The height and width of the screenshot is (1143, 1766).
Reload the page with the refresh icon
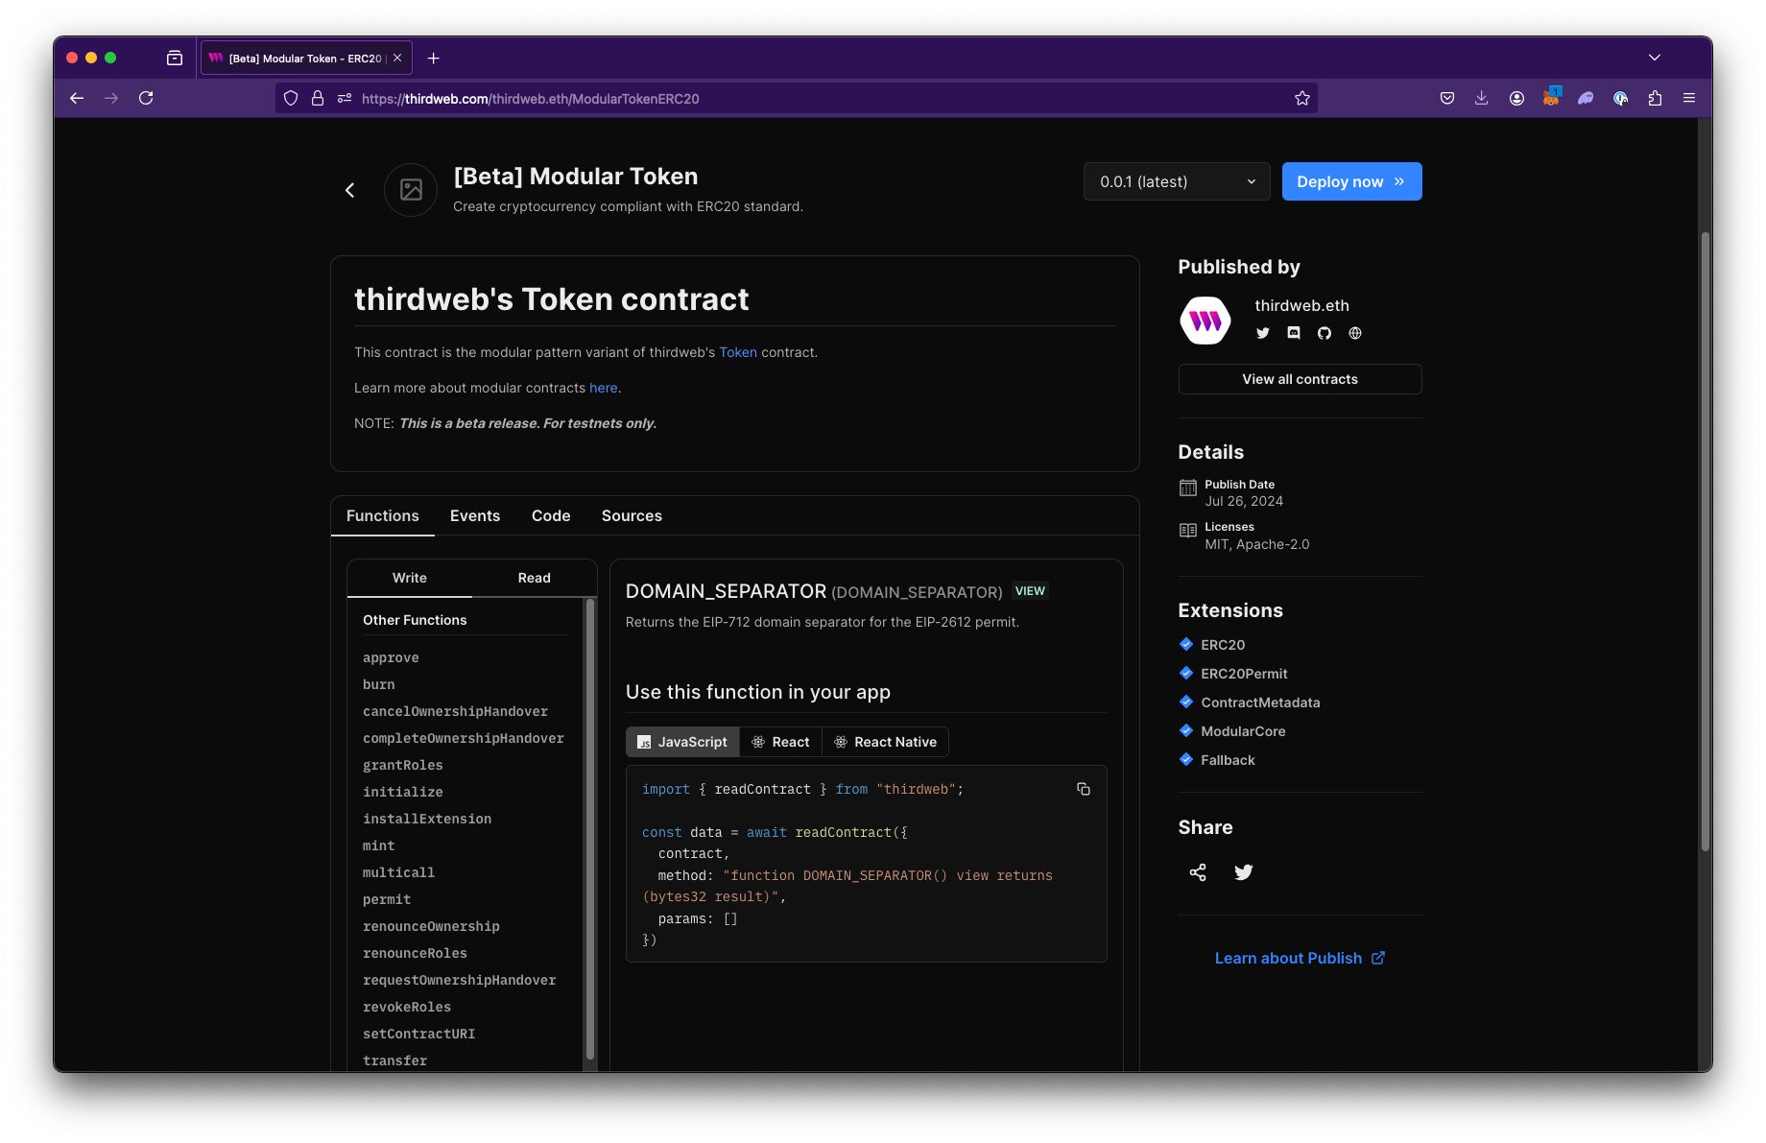[x=146, y=98]
